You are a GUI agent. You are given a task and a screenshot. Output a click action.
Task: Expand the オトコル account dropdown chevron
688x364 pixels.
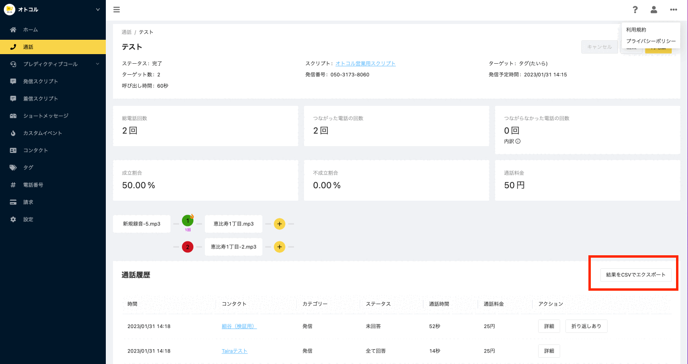(98, 10)
